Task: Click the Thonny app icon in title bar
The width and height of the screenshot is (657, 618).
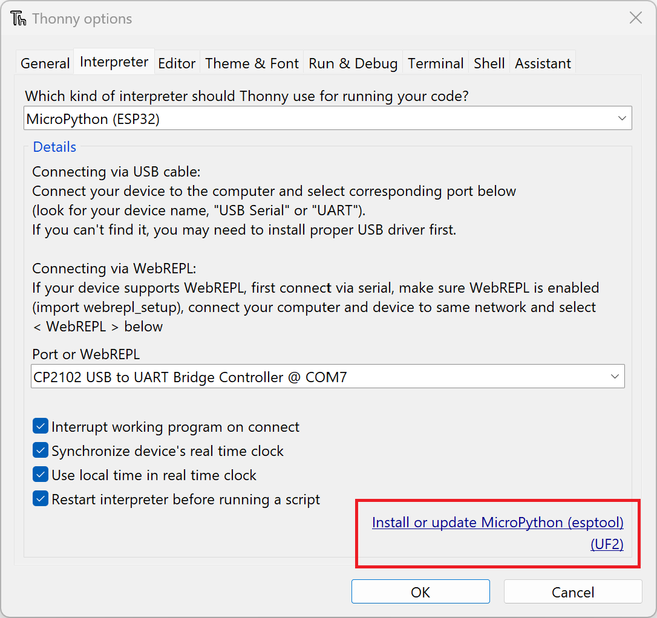Action: [18, 19]
